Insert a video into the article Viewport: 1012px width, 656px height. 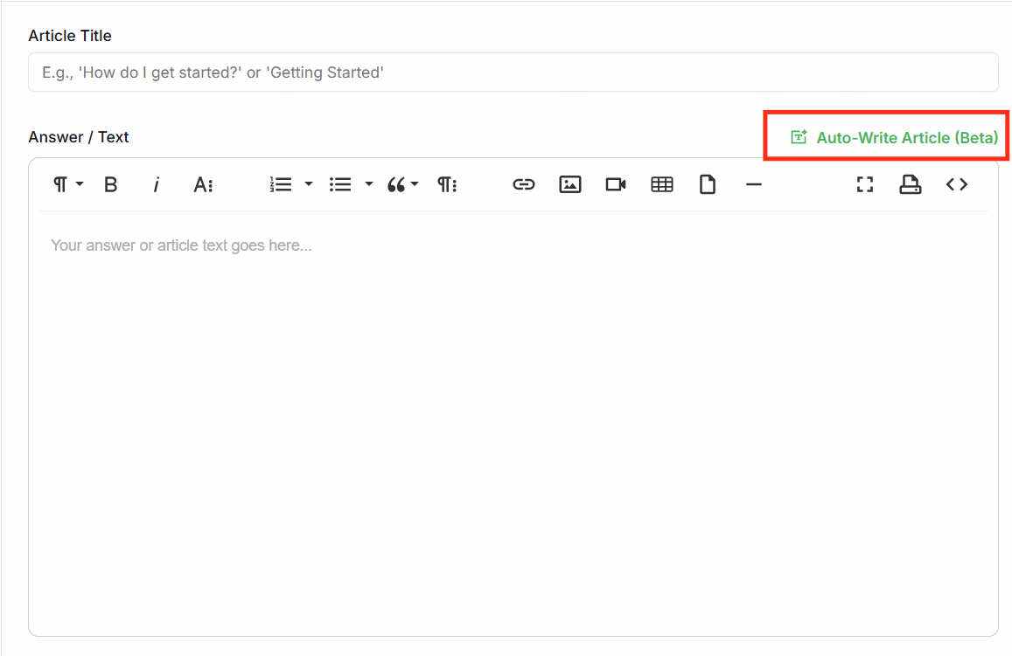[x=616, y=185]
